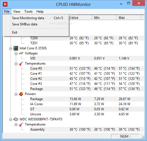Click the 15.66 W Package power value
This screenshot has height=141, width=147.
point(75,99)
